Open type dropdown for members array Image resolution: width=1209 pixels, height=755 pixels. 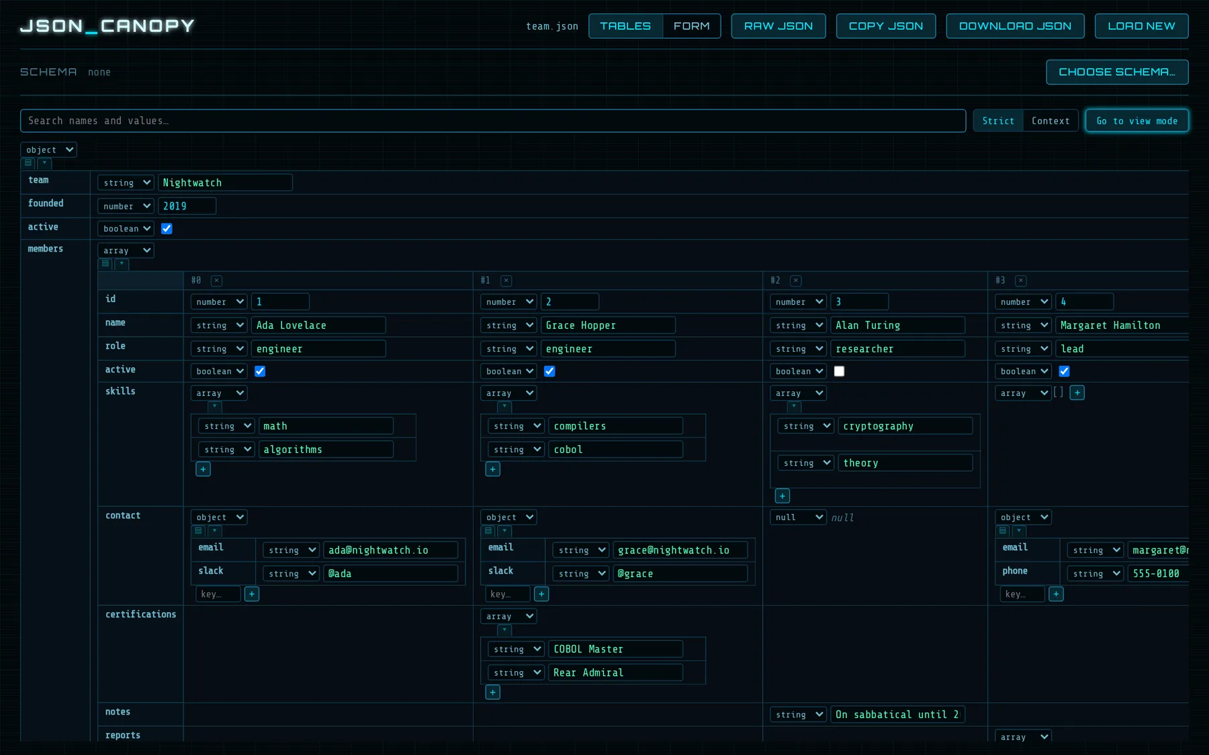(x=126, y=250)
